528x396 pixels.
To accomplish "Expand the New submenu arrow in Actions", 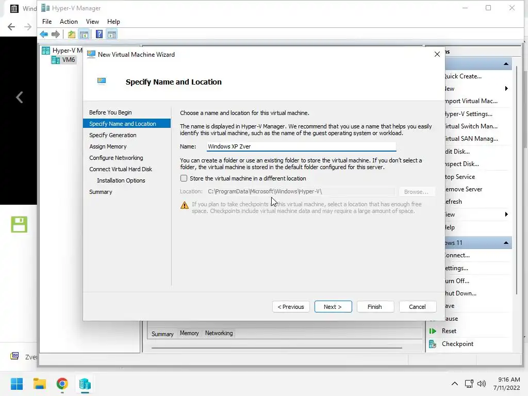I will pyautogui.click(x=506, y=89).
